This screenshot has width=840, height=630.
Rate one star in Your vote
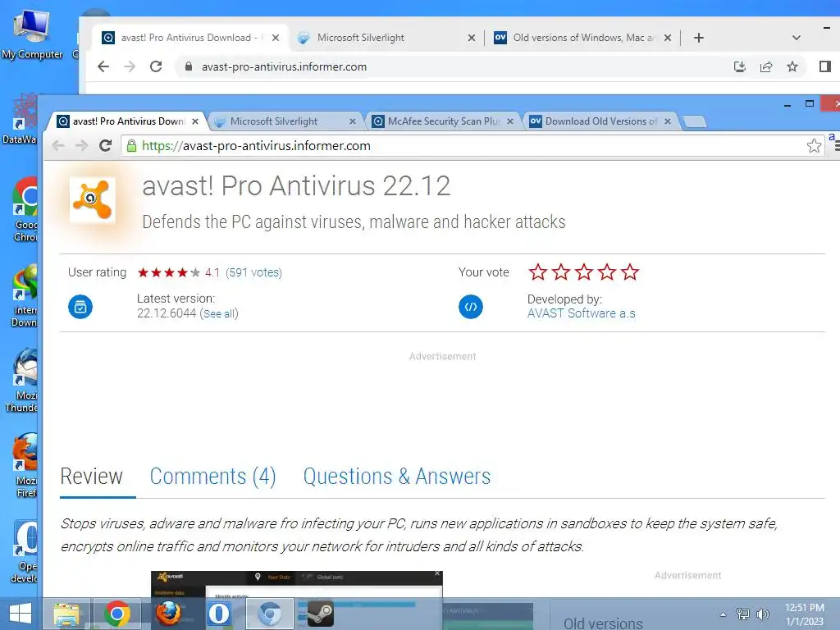pos(538,272)
